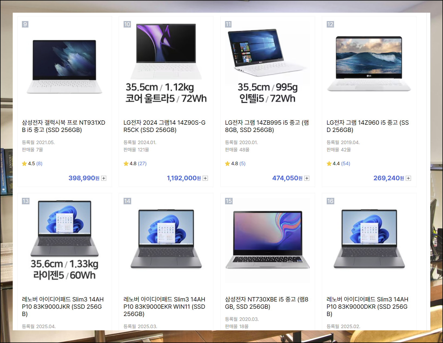Click the 4.5 star rating icon

pyautogui.click(x=24, y=164)
